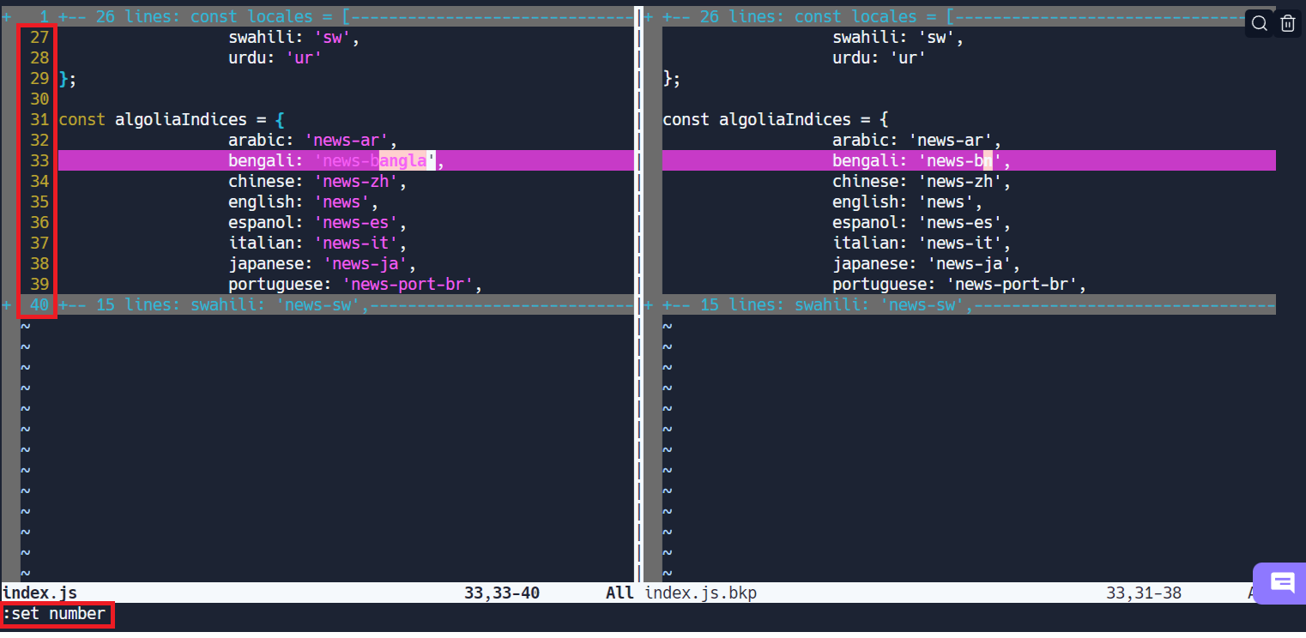Image resolution: width=1306 pixels, height=638 pixels.
Task: Click the index.js status line name
Action: [39, 593]
